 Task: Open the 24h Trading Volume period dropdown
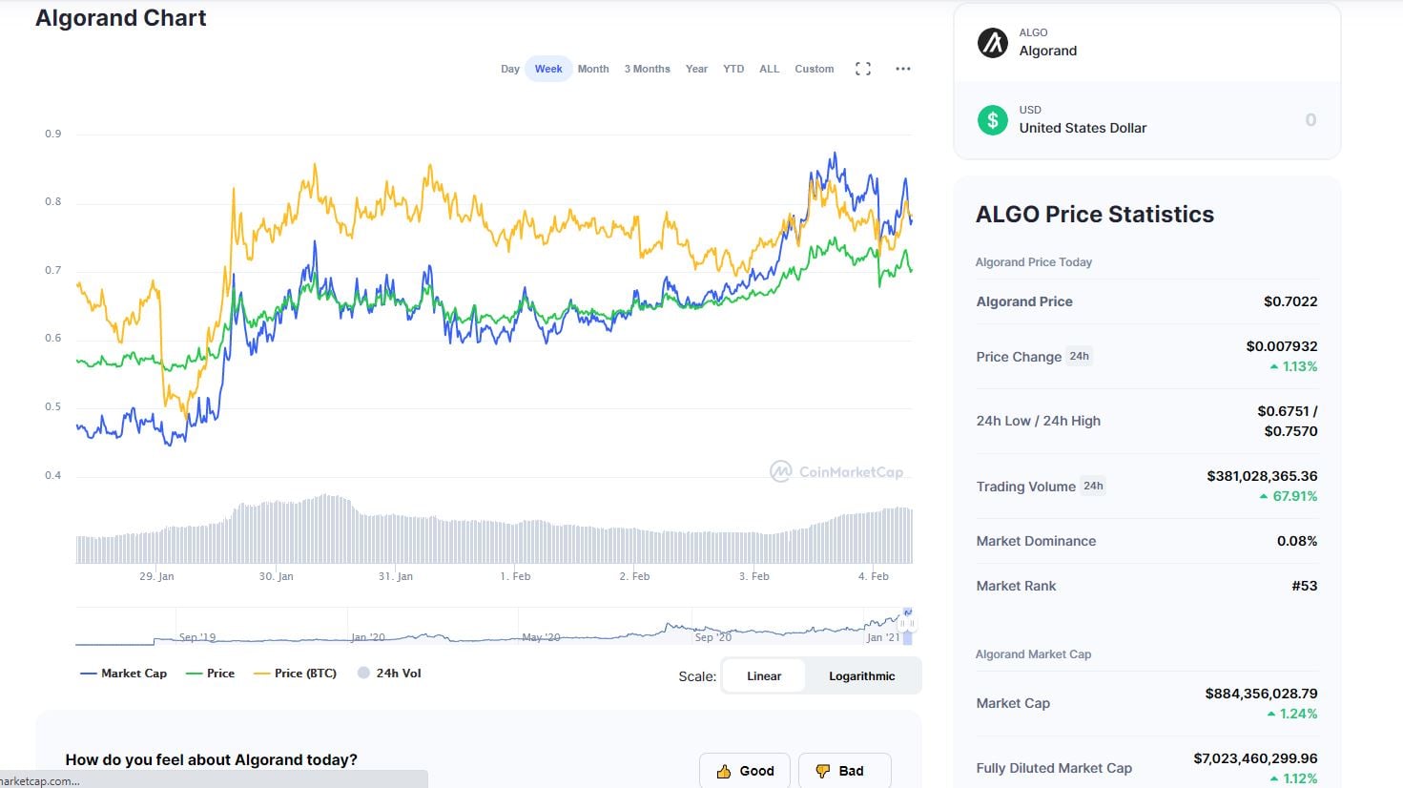pyautogui.click(x=1093, y=486)
